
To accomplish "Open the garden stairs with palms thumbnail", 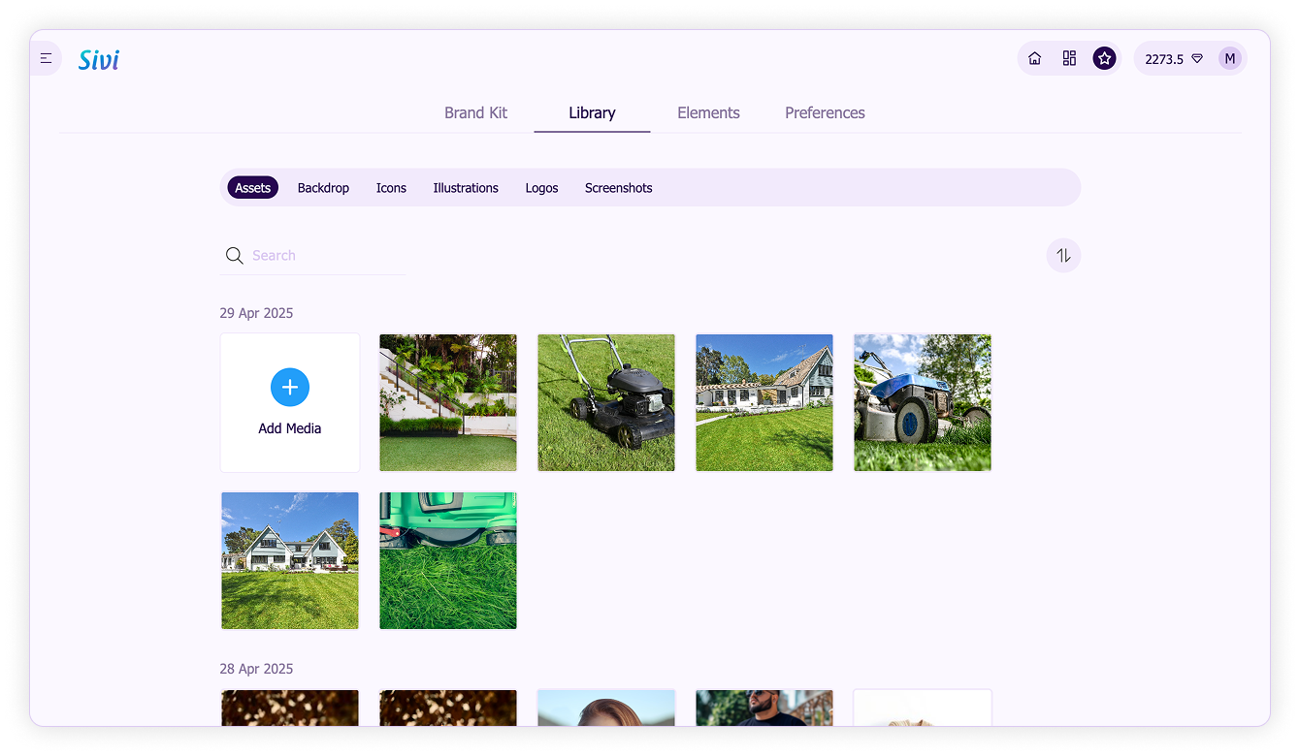I will tap(448, 403).
